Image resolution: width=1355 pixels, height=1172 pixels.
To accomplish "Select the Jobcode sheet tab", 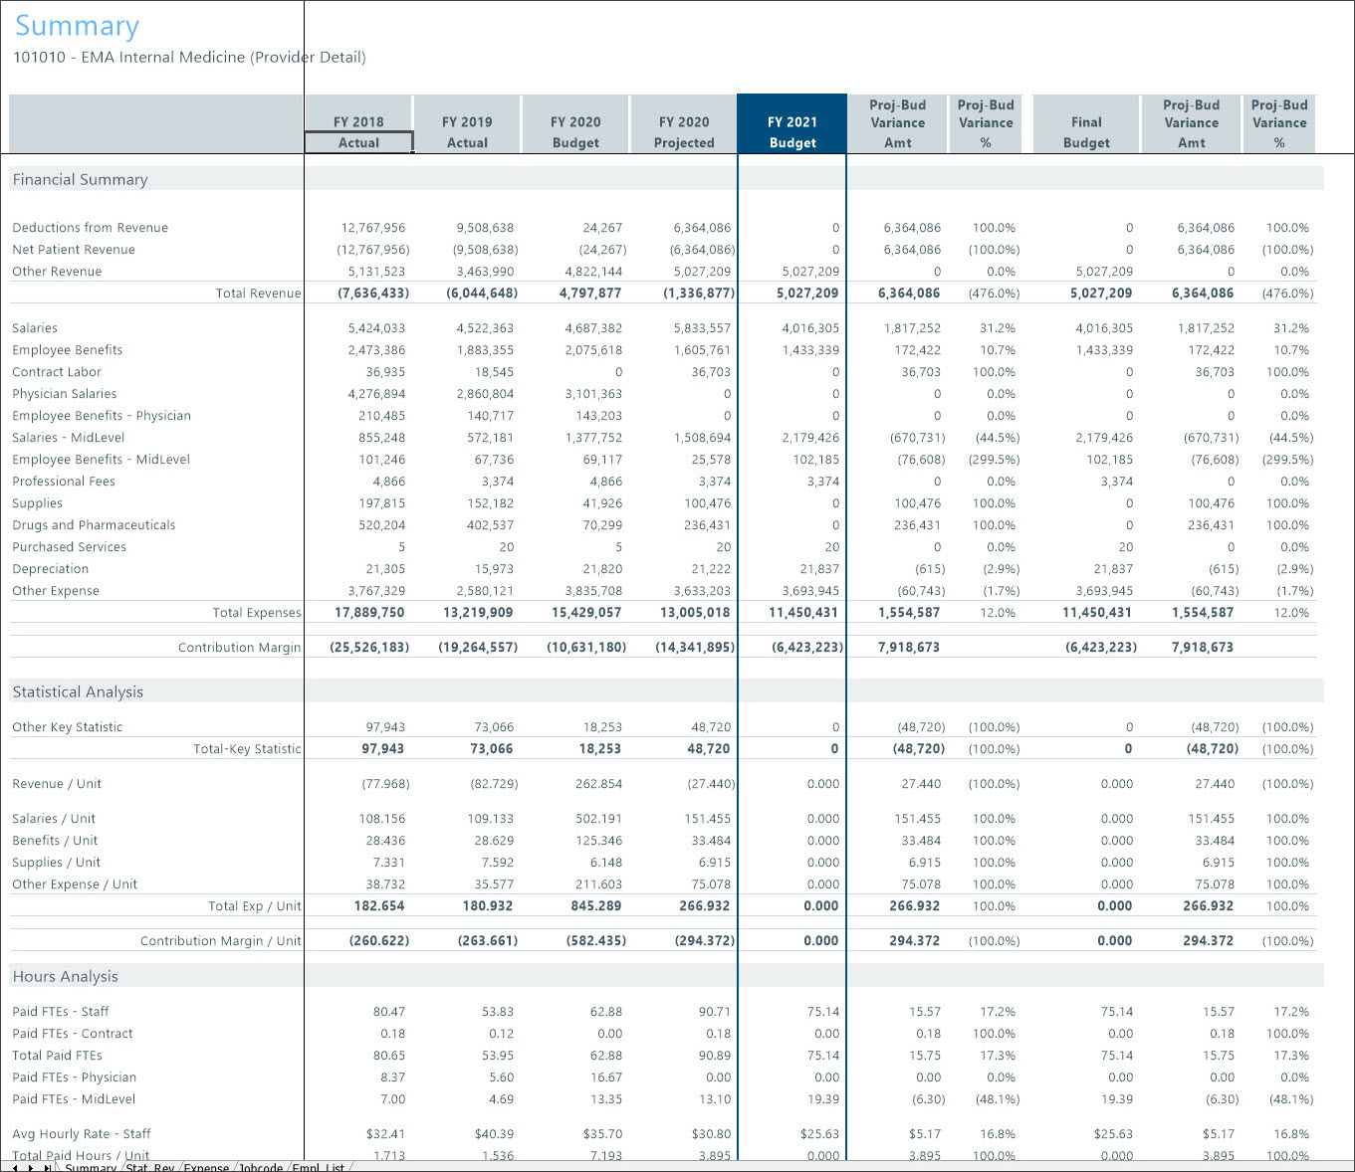I will point(261,1166).
